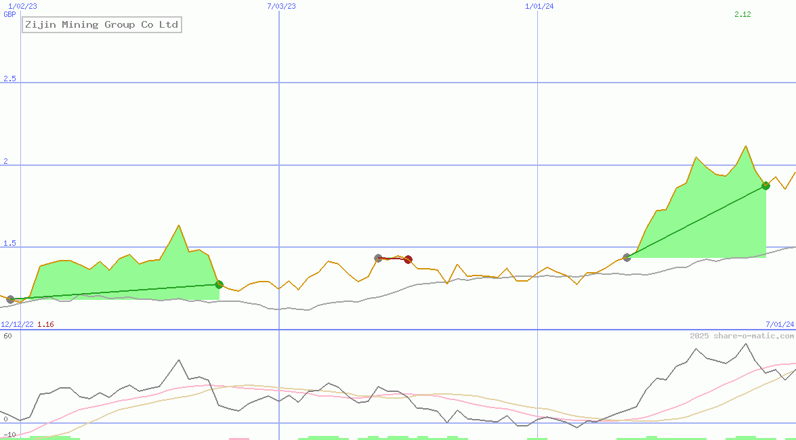The height and width of the screenshot is (440, 796).
Task: Click the peak of the orange price line
Action: click(745, 146)
